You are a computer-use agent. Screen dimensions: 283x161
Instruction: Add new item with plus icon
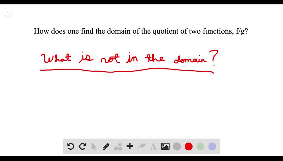tap(130, 146)
